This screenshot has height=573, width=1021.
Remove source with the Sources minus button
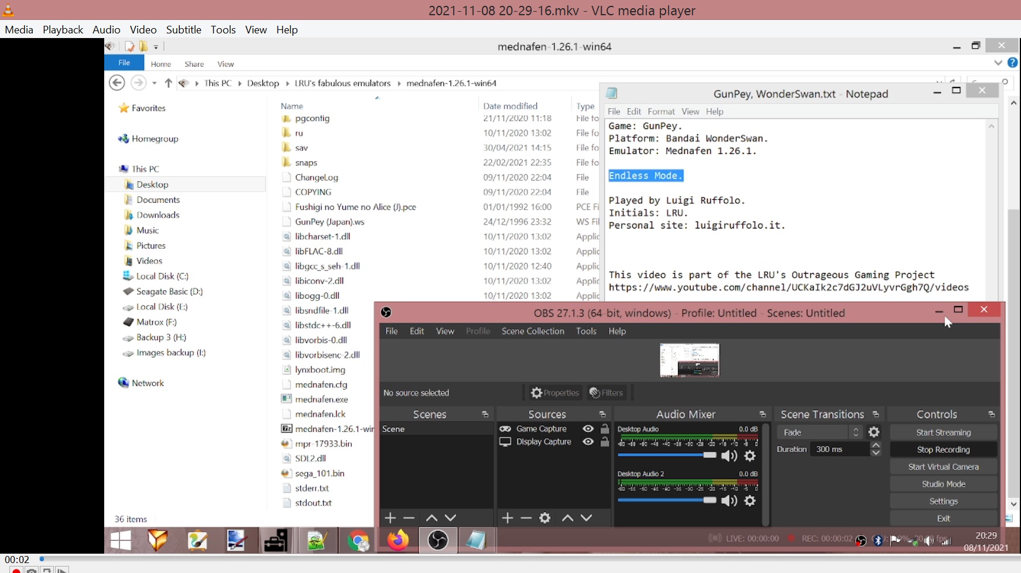coord(526,518)
